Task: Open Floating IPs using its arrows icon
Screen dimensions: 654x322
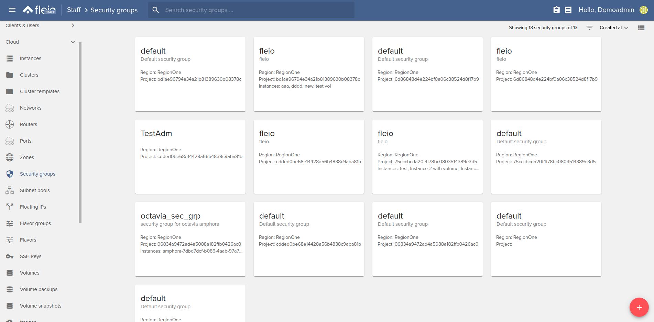Action: click(x=10, y=207)
